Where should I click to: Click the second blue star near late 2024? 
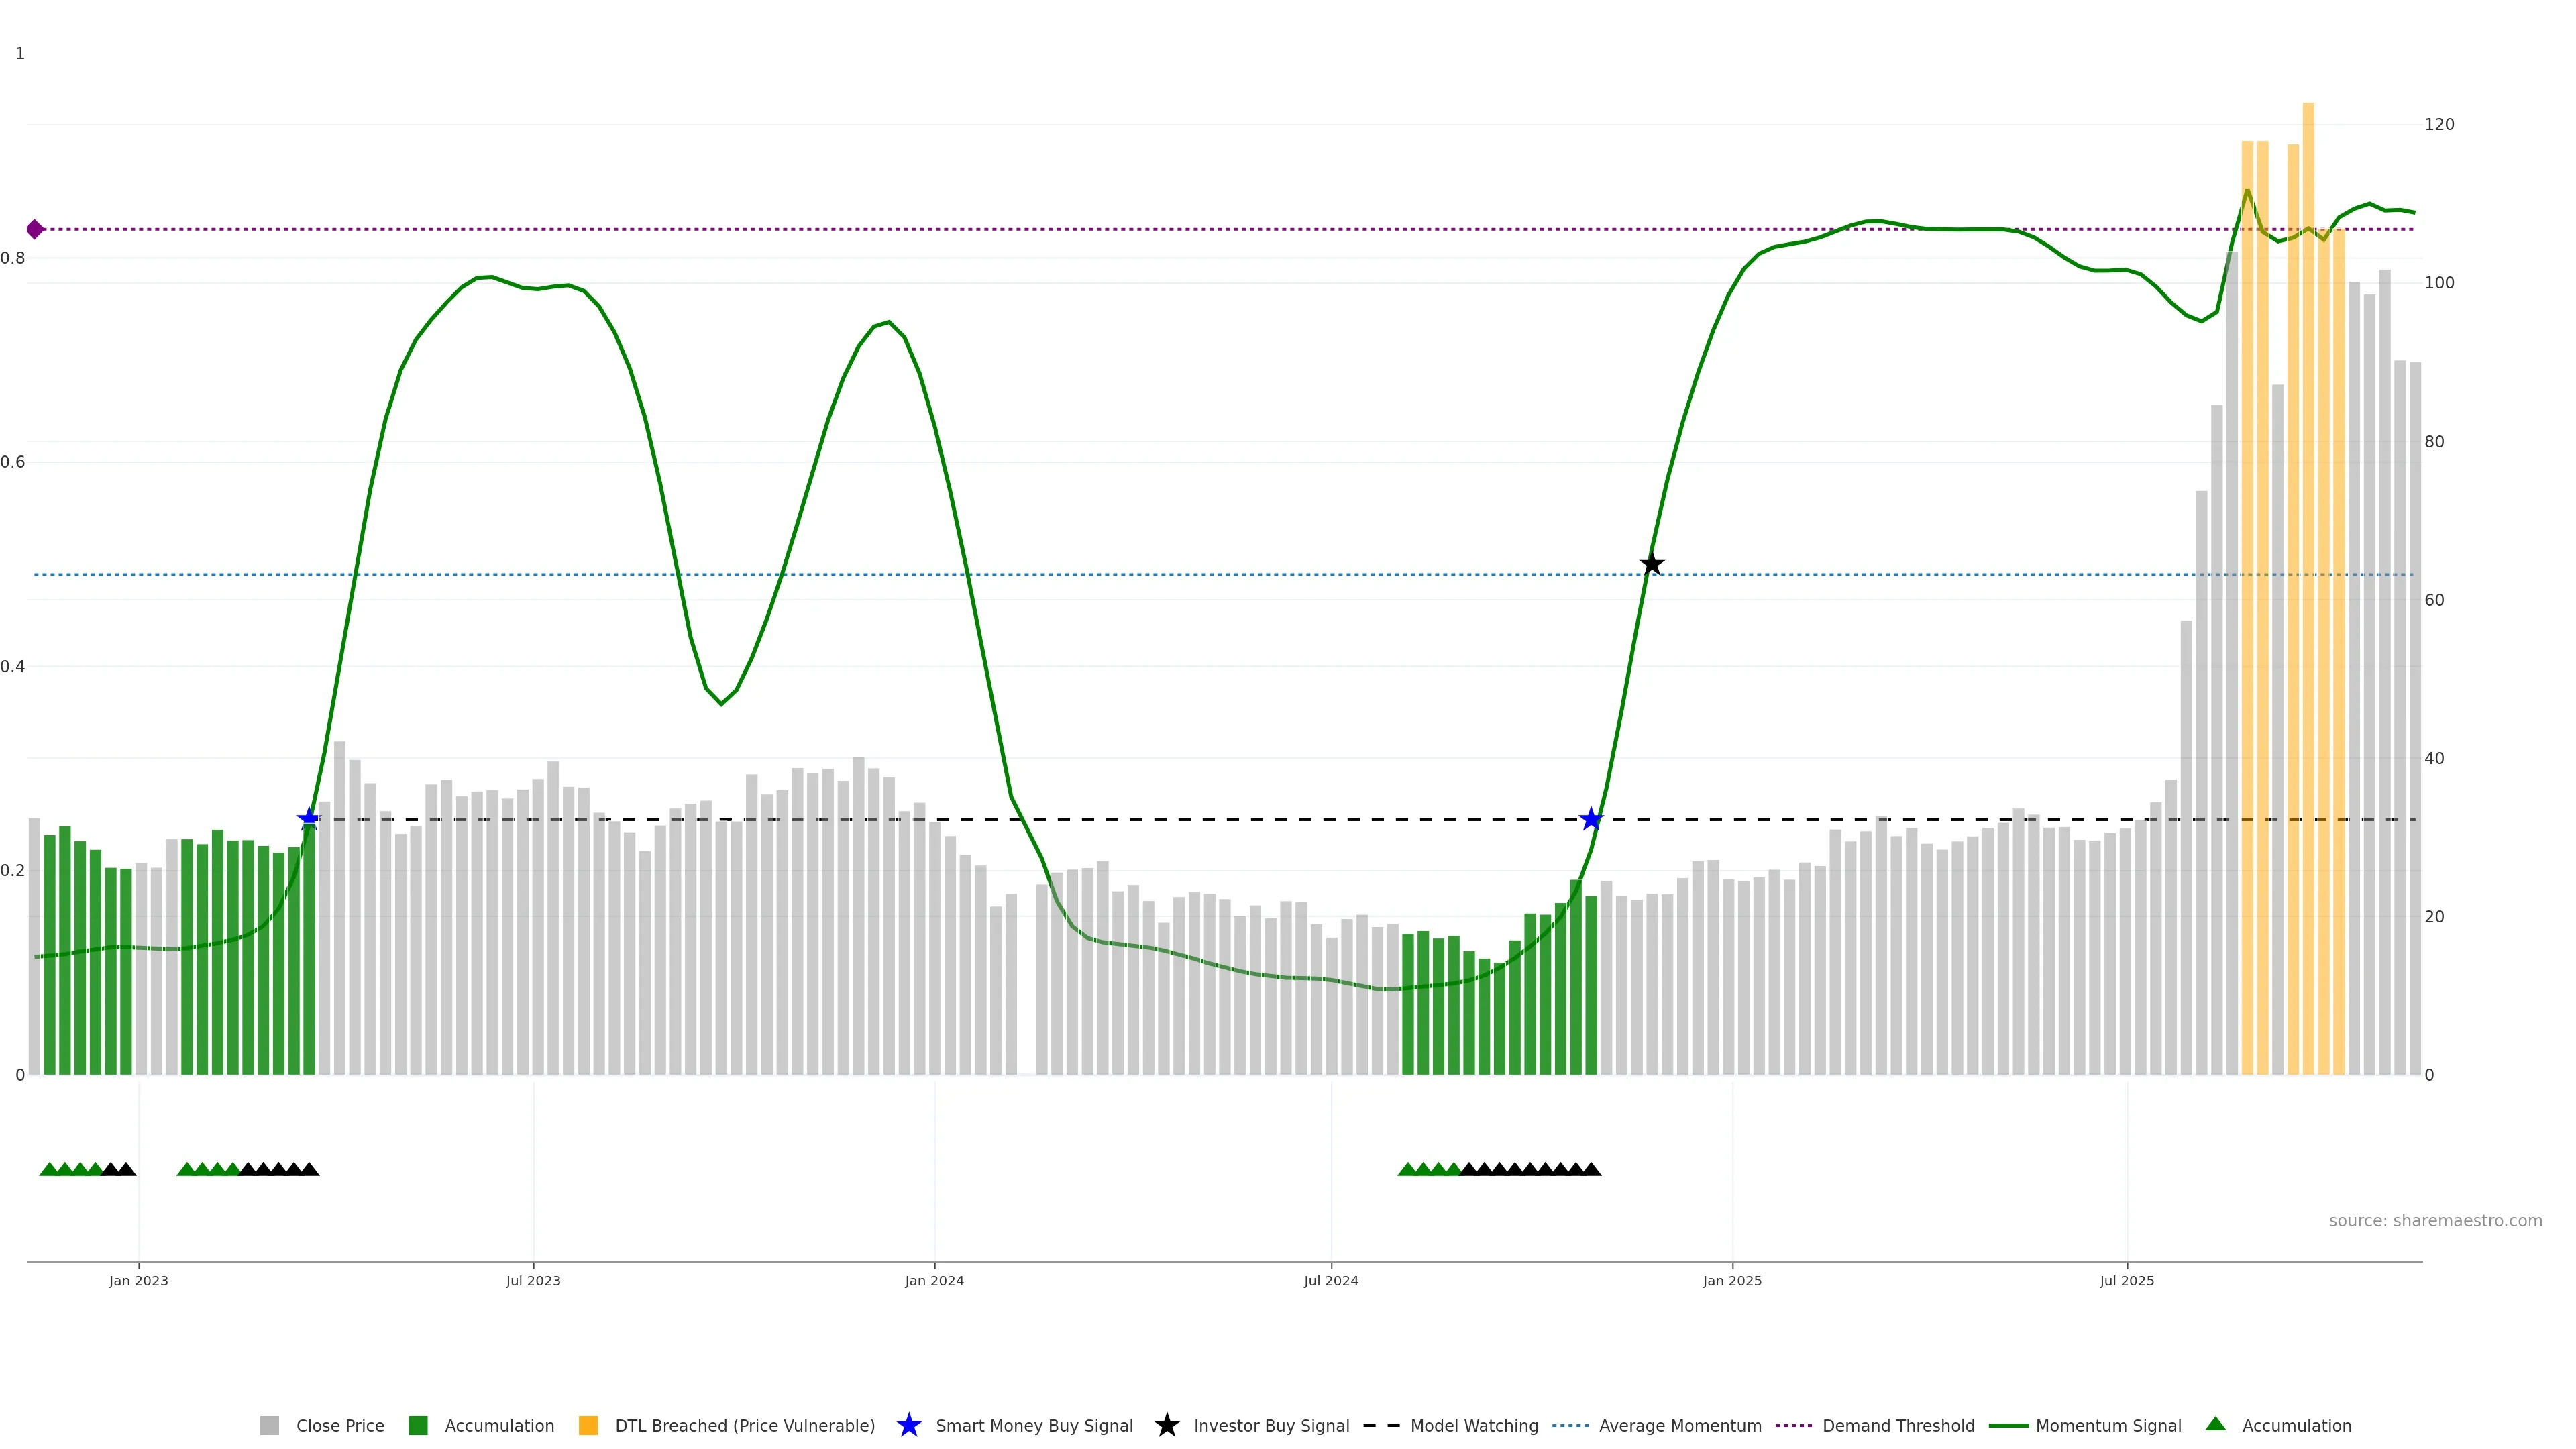[1591, 819]
